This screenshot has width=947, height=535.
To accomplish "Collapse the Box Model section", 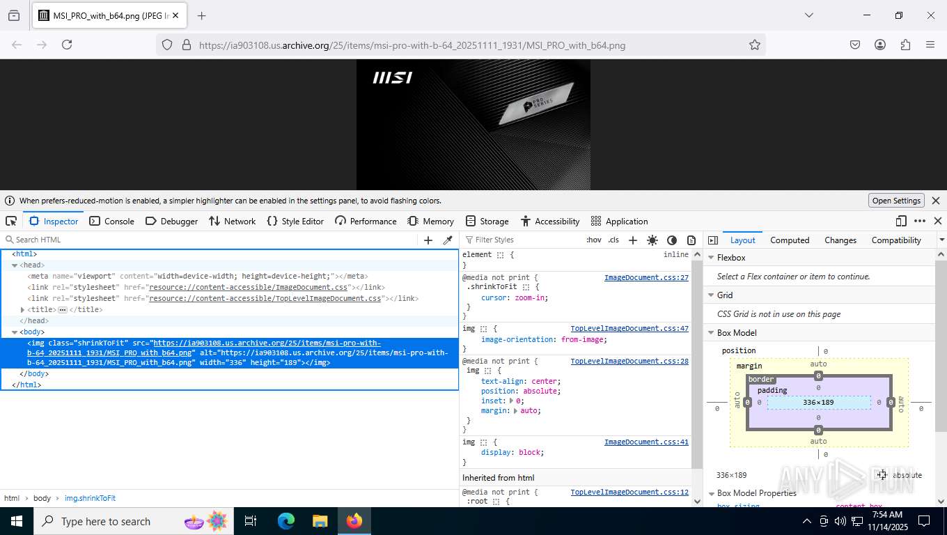I will point(711,333).
